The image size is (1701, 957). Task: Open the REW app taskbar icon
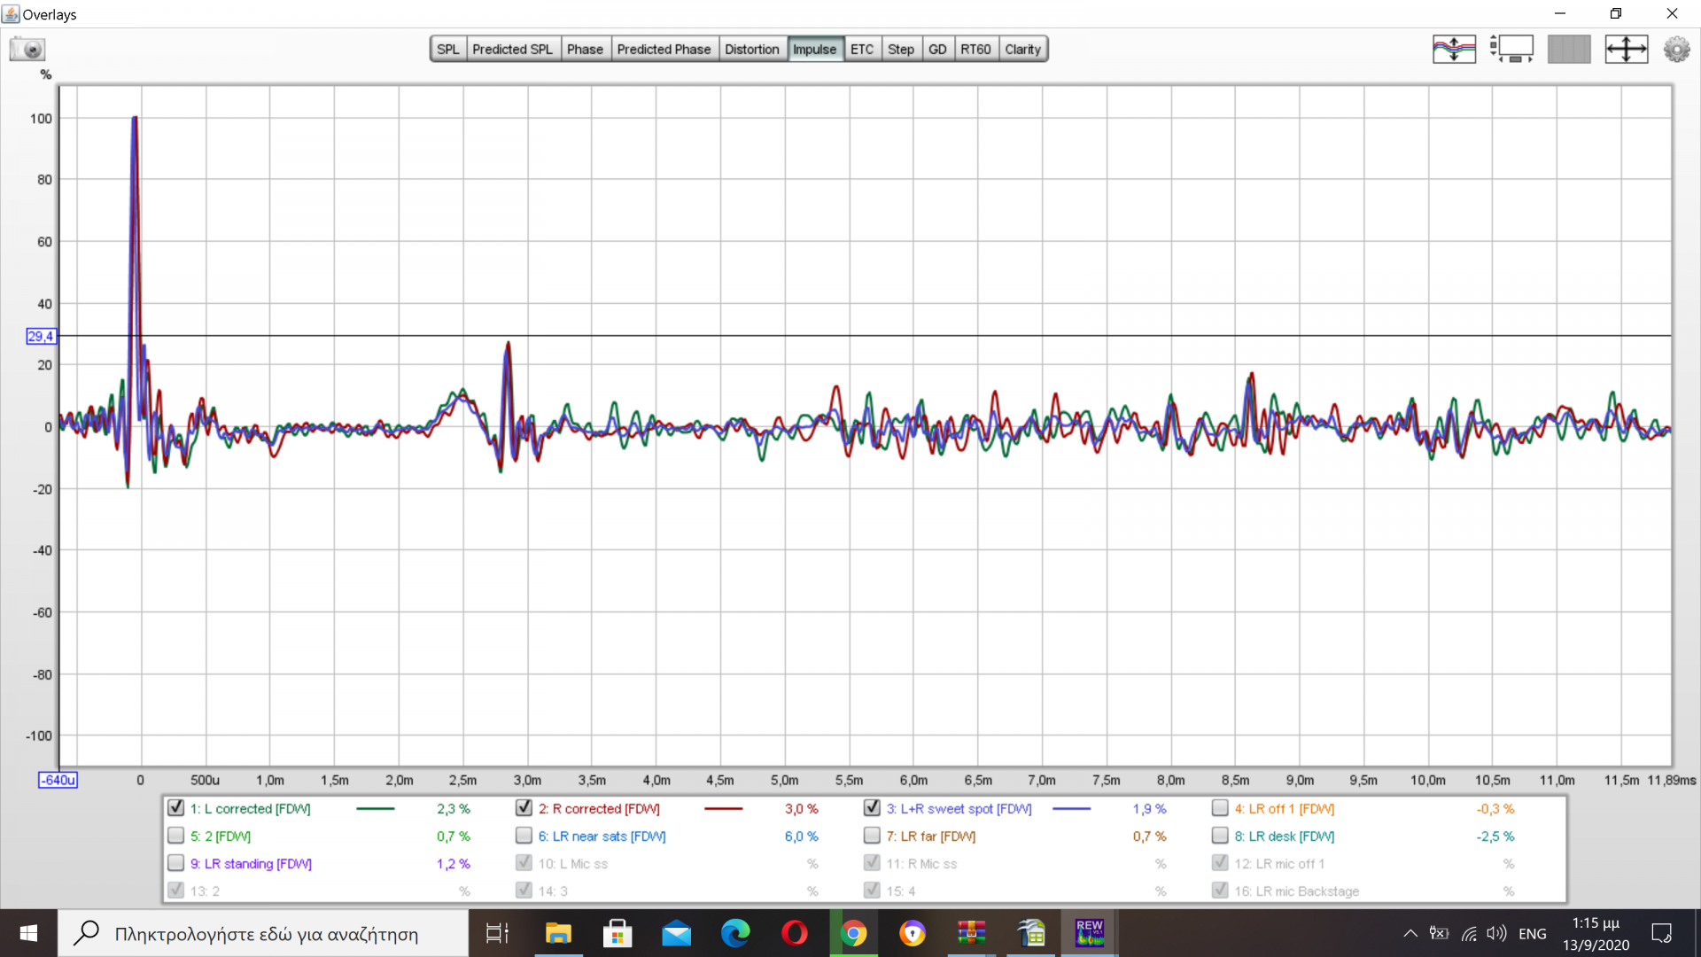pyautogui.click(x=1090, y=933)
